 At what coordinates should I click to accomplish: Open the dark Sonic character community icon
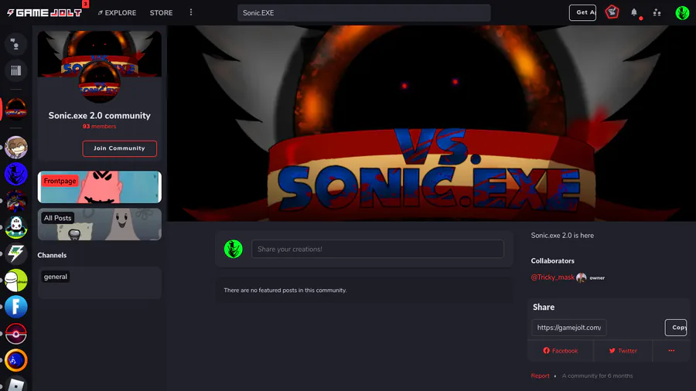16,200
